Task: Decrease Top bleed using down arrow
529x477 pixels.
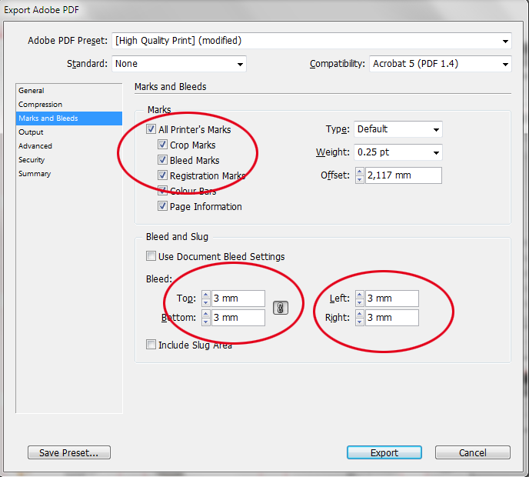Action: coord(206,302)
